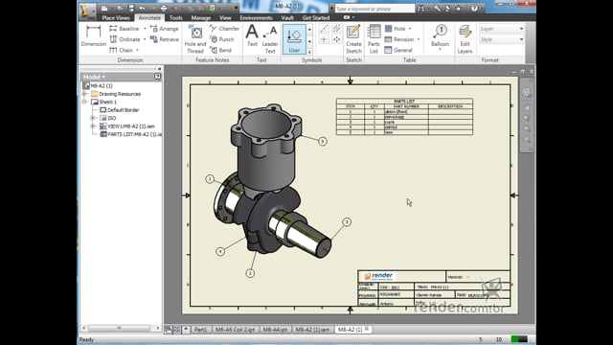Open the Model browser dropdown

(94, 77)
